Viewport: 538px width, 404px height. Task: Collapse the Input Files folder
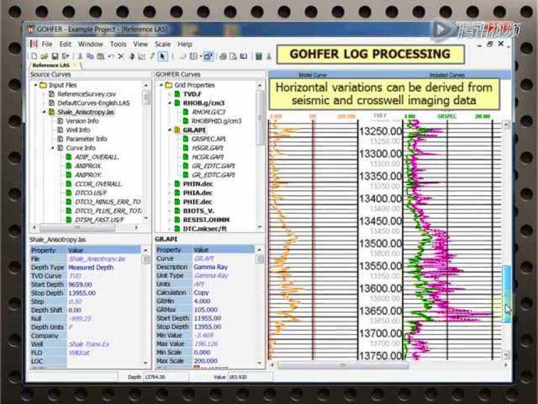click(x=35, y=85)
